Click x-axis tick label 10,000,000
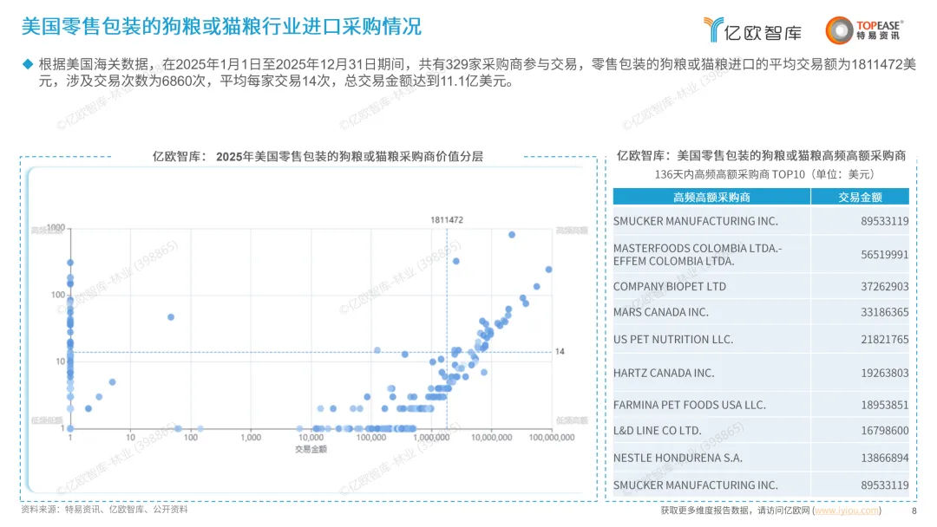Viewport: 937px width, 527px height. pyautogui.click(x=491, y=438)
